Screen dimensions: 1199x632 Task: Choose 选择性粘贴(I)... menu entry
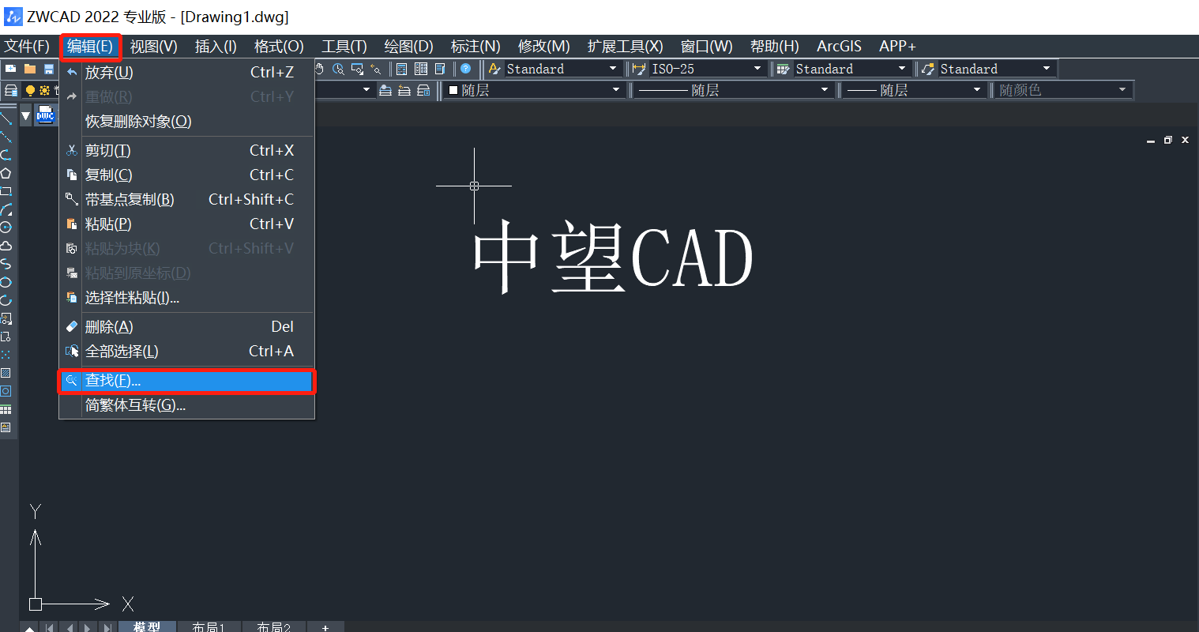point(187,298)
